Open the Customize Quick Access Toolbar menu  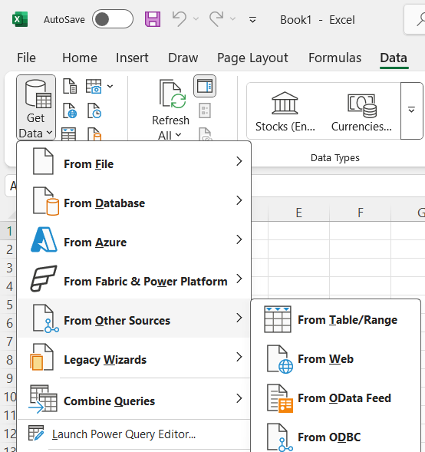[x=252, y=20]
